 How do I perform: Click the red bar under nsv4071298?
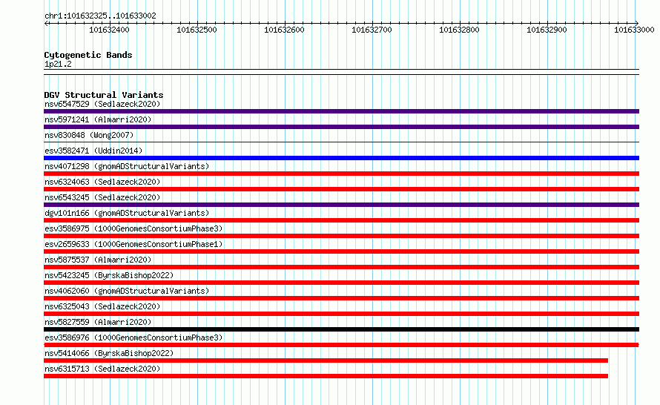[x=341, y=174]
